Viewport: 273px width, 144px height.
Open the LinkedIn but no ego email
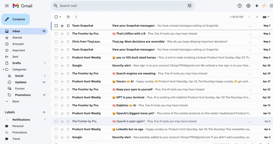(x=162, y=129)
